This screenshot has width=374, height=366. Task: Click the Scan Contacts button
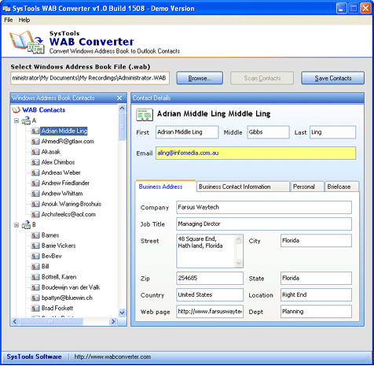click(262, 78)
